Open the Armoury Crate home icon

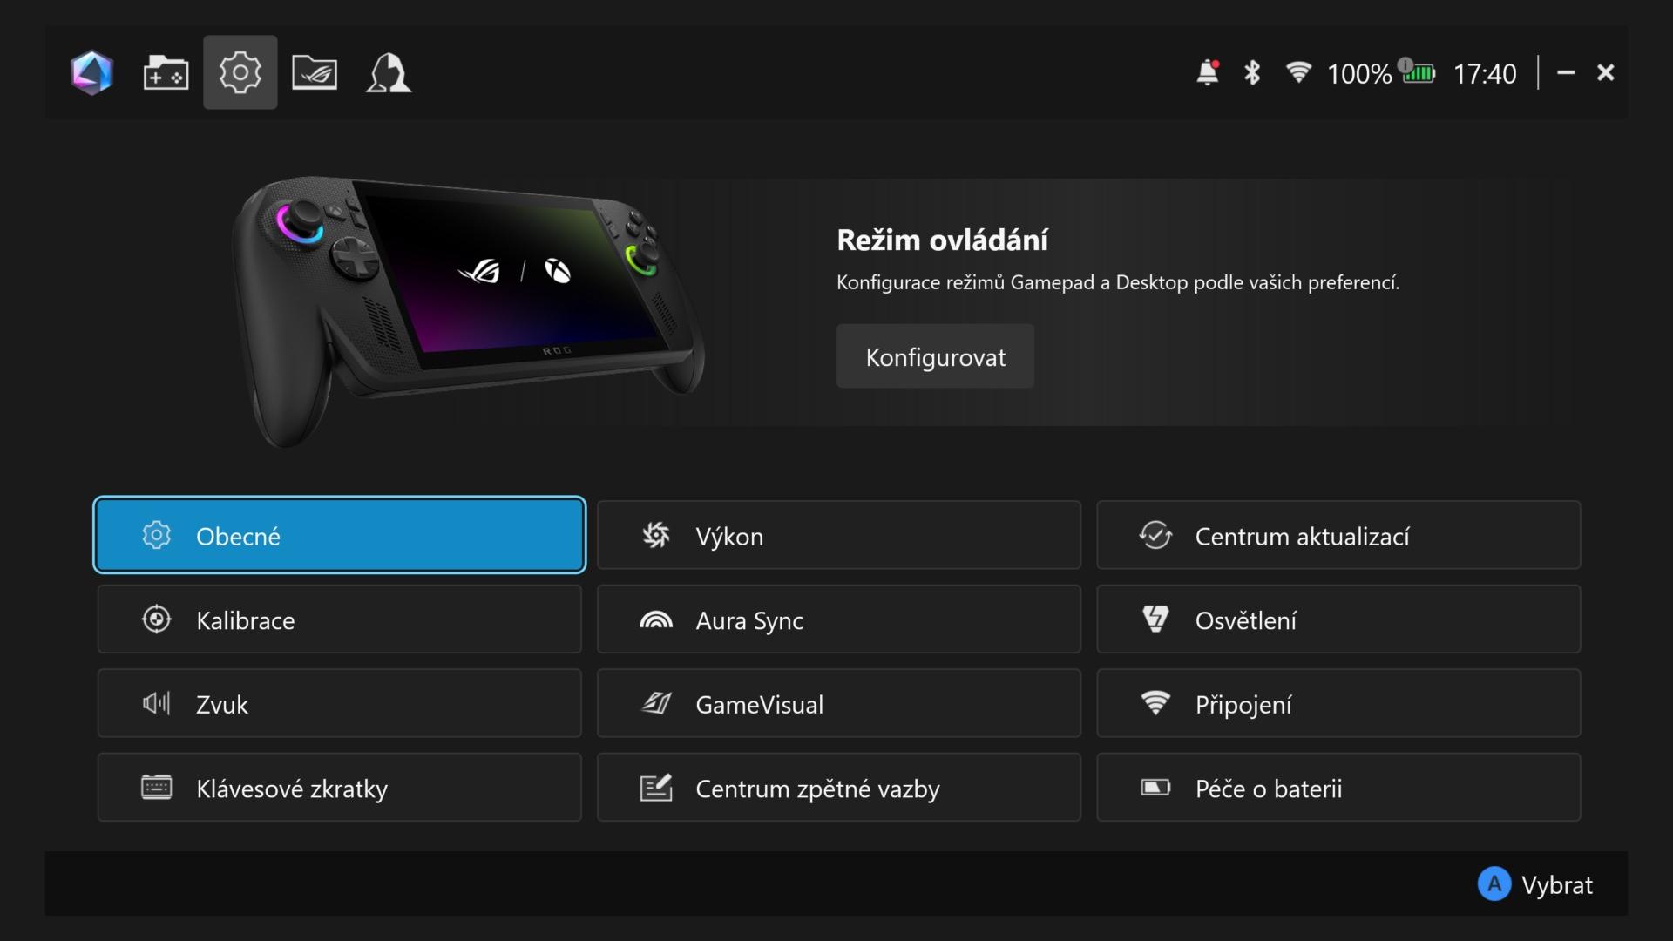91,72
